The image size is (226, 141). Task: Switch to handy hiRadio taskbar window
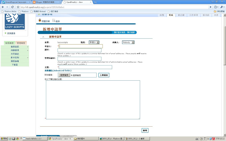(35, 138)
